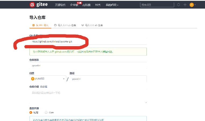The width and height of the screenshot is (205, 121).
Task: Click the GitLab icon in the import tab
Action: [83, 25]
